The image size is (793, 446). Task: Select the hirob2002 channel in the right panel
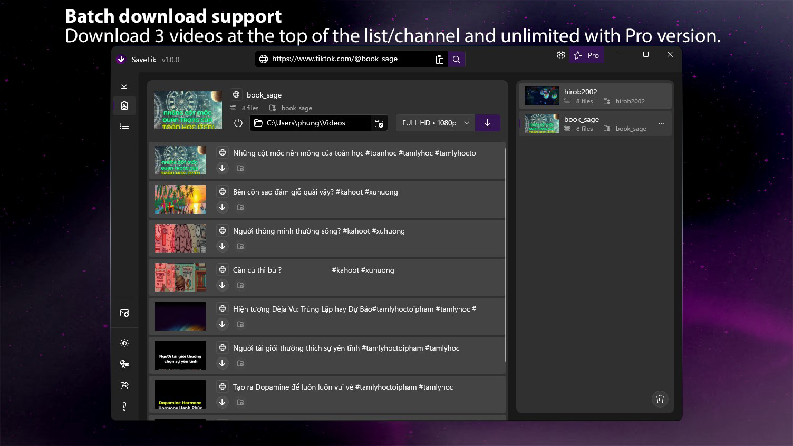click(595, 96)
